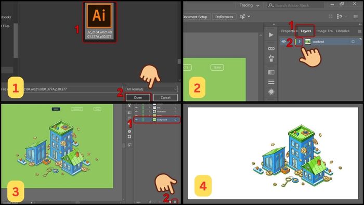The width and height of the screenshot is (364, 205).
Task: Click the list-view icon at control bar end
Action: [x=355, y=17]
